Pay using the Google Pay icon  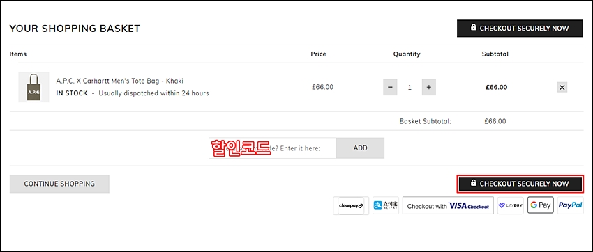coord(540,205)
